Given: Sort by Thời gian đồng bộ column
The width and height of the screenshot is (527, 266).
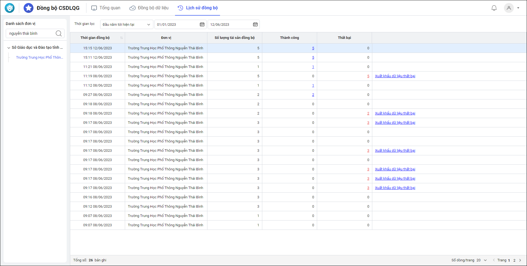Looking at the screenshot, I should pos(122,38).
